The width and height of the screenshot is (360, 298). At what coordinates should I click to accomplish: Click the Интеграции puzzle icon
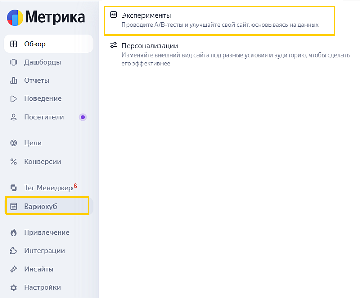14,251
